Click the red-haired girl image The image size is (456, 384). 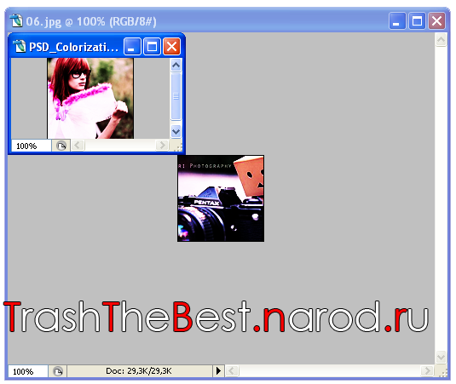pos(90,98)
